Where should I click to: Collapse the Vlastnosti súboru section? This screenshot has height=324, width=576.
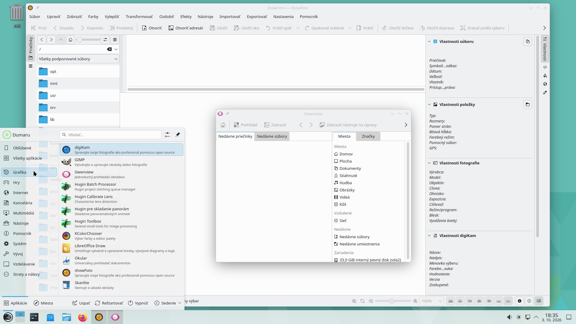point(429,42)
